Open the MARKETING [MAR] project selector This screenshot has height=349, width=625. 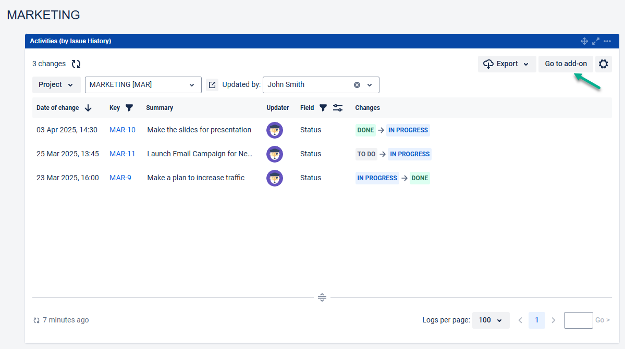[143, 85]
